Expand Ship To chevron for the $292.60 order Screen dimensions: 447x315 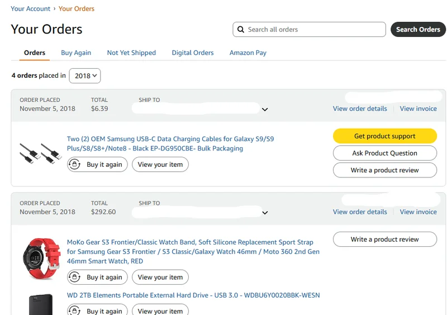(265, 213)
